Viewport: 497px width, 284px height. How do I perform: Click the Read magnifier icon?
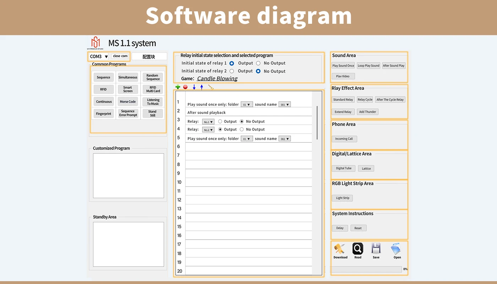tap(358, 248)
